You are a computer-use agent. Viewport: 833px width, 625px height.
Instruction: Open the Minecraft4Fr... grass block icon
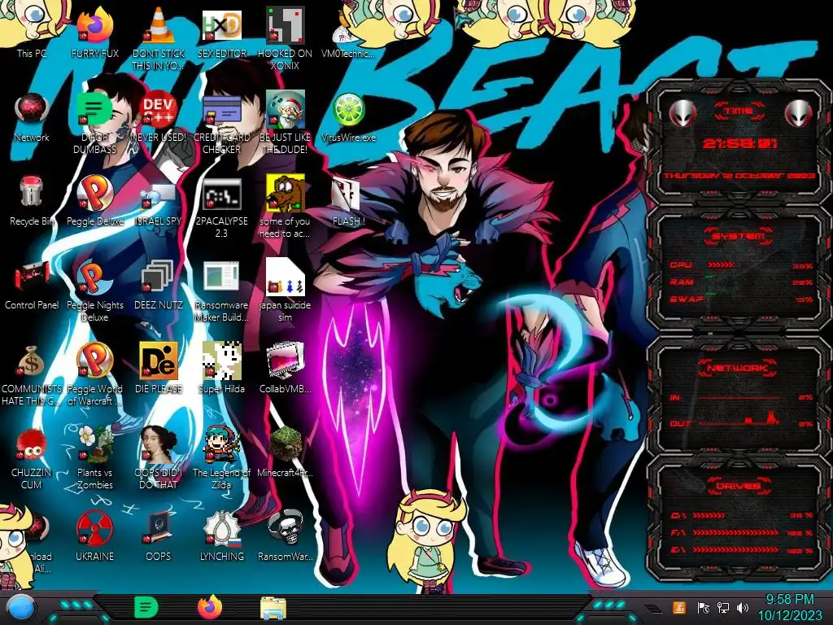tap(286, 452)
